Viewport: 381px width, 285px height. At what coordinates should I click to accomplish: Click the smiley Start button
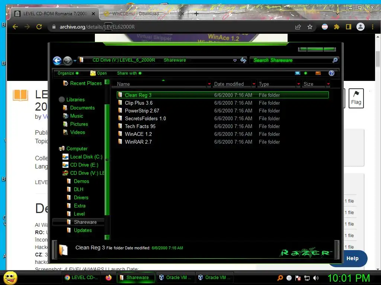click(x=10, y=278)
